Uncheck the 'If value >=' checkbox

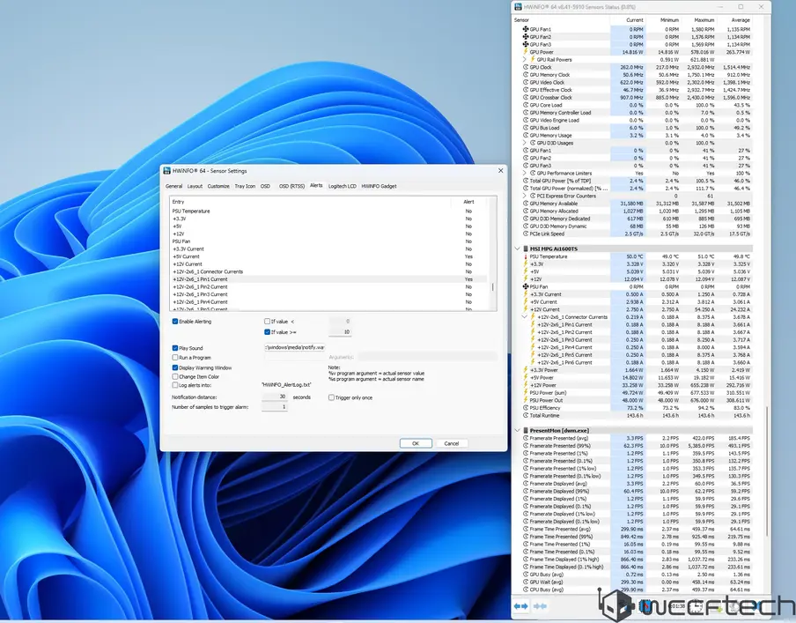click(x=267, y=332)
